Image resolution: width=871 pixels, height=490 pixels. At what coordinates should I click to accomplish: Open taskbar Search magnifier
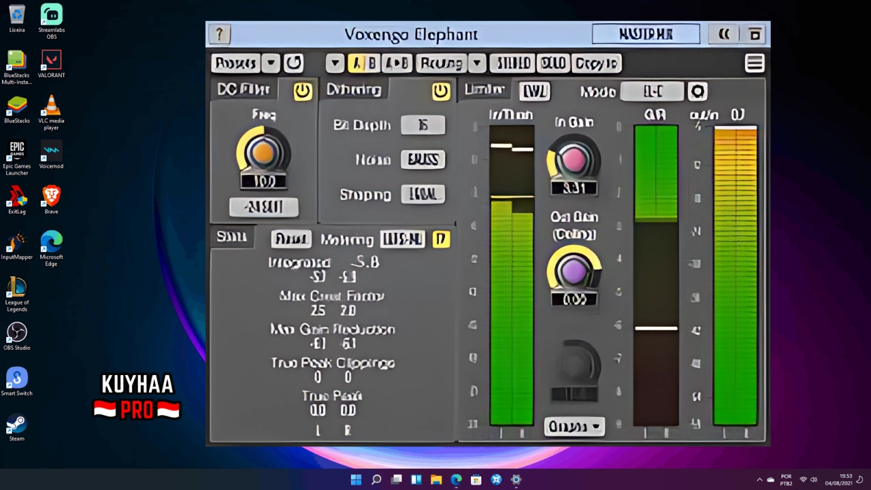tap(376, 480)
